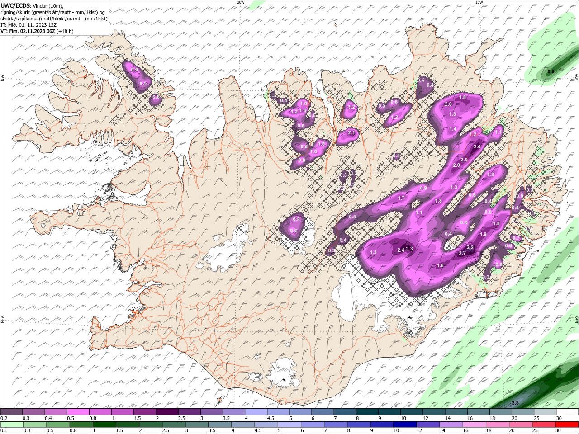579x434 pixels.
Task: Click the "0.9" value in the green rain area
Action: [x=551, y=71]
